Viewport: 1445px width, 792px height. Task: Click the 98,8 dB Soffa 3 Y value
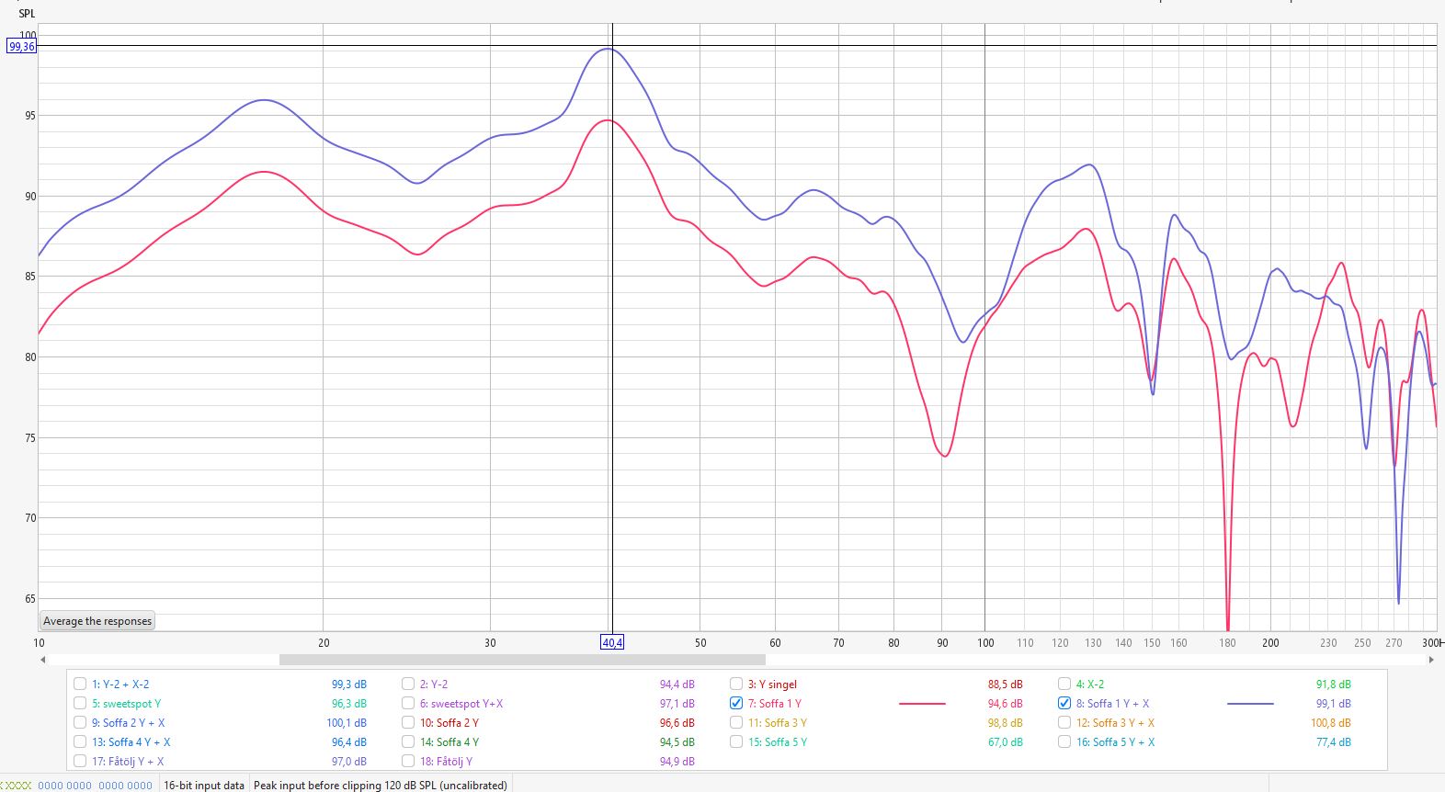tap(1006, 723)
